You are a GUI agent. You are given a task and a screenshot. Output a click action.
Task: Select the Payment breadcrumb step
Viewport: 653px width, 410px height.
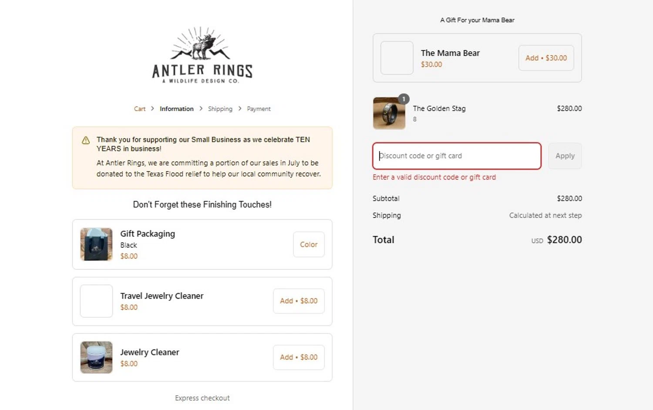[x=259, y=109]
